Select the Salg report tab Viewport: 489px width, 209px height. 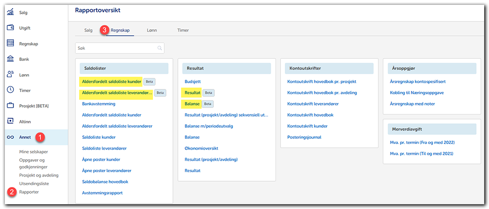[88, 30]
